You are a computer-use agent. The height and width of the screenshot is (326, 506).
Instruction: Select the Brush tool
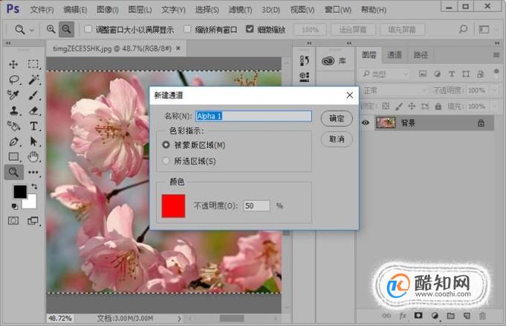(33, 95)
